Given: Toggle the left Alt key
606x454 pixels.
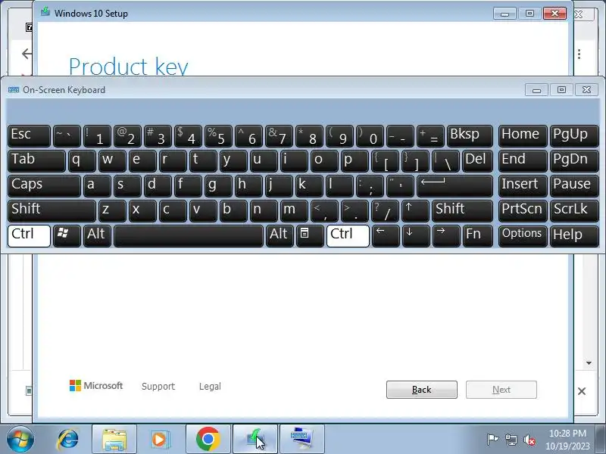Looking at the screenshot, I should [x=97, y=236].
